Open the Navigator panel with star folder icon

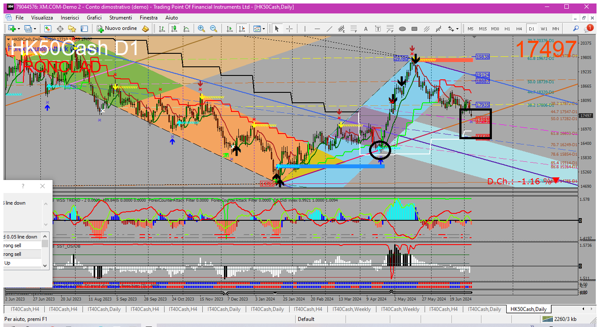(x=72, y=29)
